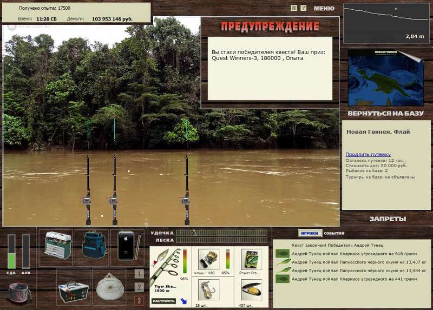This screenshot has width=433, height=310.
Task: Select the landing net icon
Action: [x=110, y=287]
